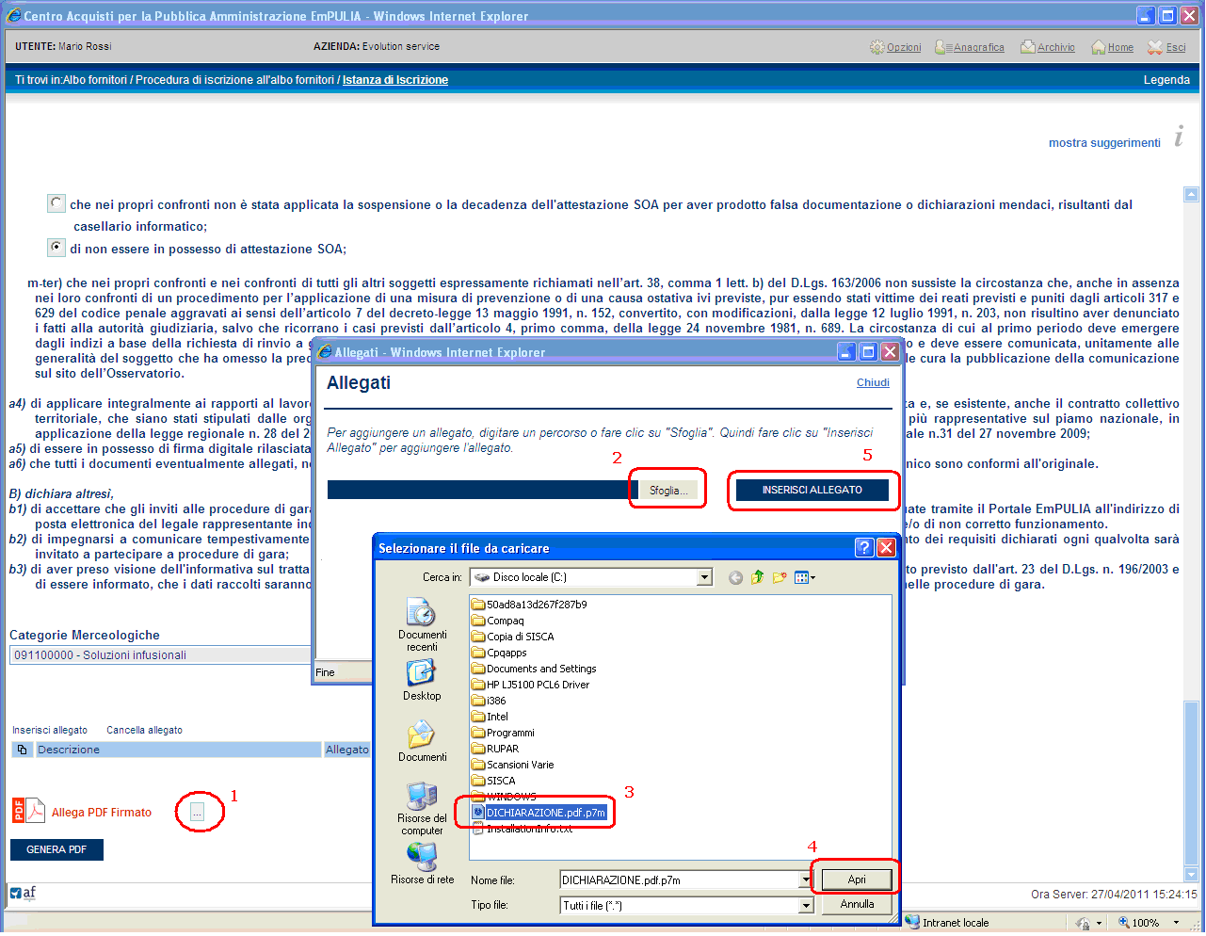
Task: Expand the Tipo file dropdown
Action: click(x=806, y=906)
